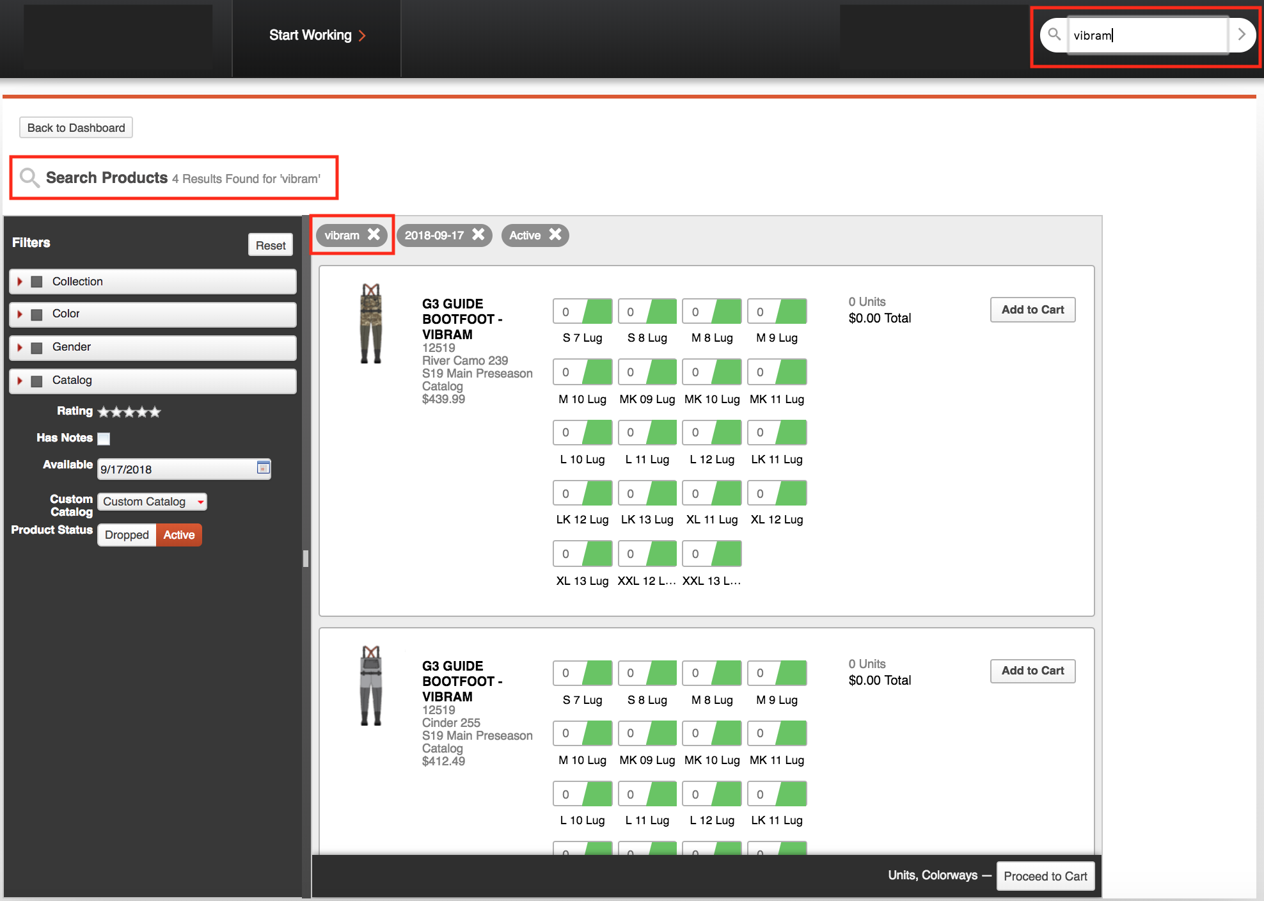Submit search with the arrow icon
1264x901 pixels.
point(1241,35)
